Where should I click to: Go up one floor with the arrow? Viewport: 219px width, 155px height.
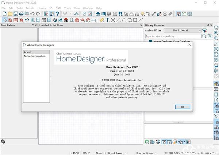click(76, 14)
